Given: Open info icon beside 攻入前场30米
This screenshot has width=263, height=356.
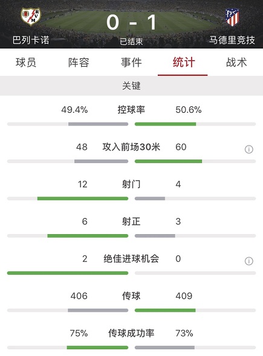Looking at the screenshot, I should click(x=248, y=149).
